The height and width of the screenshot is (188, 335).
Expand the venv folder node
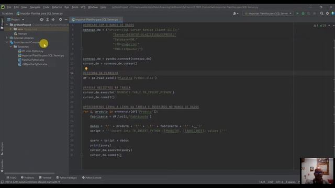click(x=11, y=29)
